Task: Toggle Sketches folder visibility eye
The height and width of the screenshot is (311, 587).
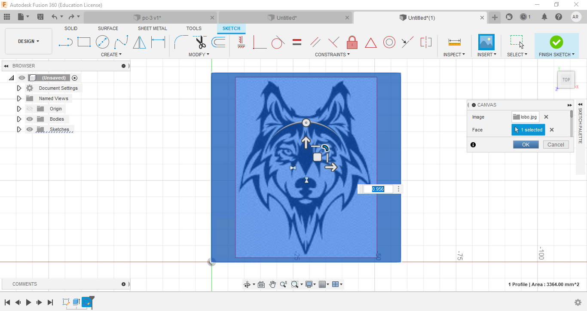Action: [30, 129]
